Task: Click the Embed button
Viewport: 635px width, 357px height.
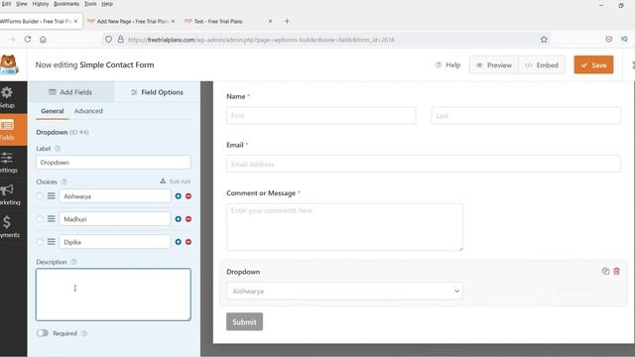Action: (542, 64)
